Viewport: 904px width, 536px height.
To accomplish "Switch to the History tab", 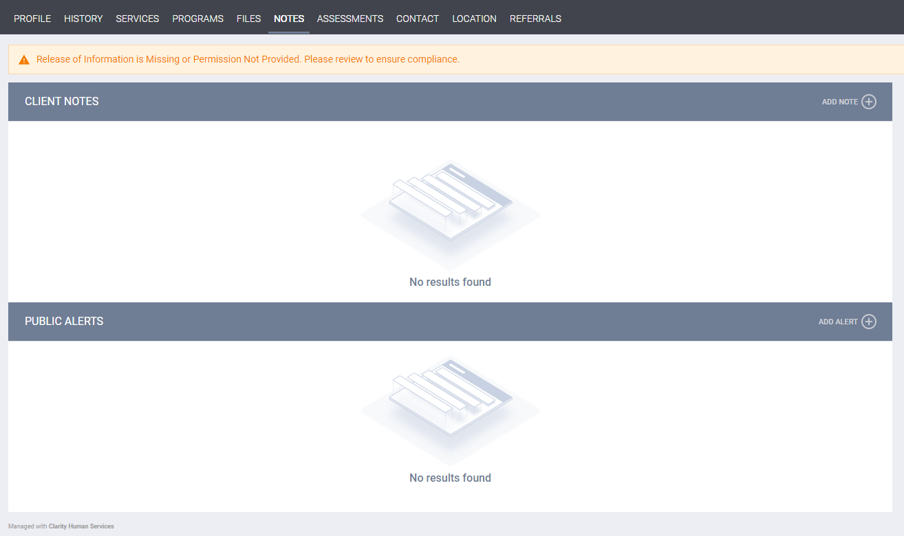I will pos(83,19).
